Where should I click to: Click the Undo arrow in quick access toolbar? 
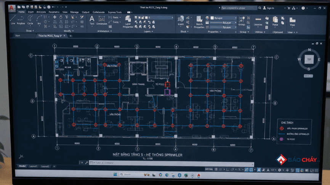pyautogui.click(x=53, y=7)
